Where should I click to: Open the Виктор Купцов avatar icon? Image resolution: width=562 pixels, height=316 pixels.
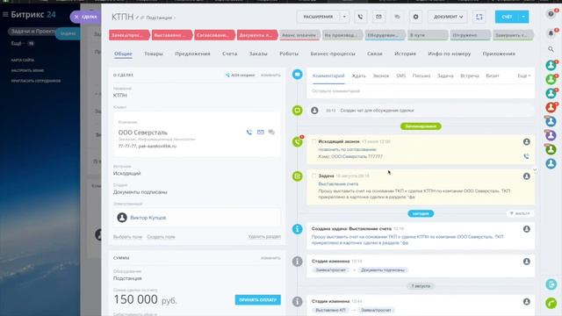pyautogui.click(x=122, y=218)
